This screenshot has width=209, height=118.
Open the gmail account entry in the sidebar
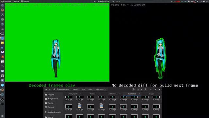coord(53,112)
